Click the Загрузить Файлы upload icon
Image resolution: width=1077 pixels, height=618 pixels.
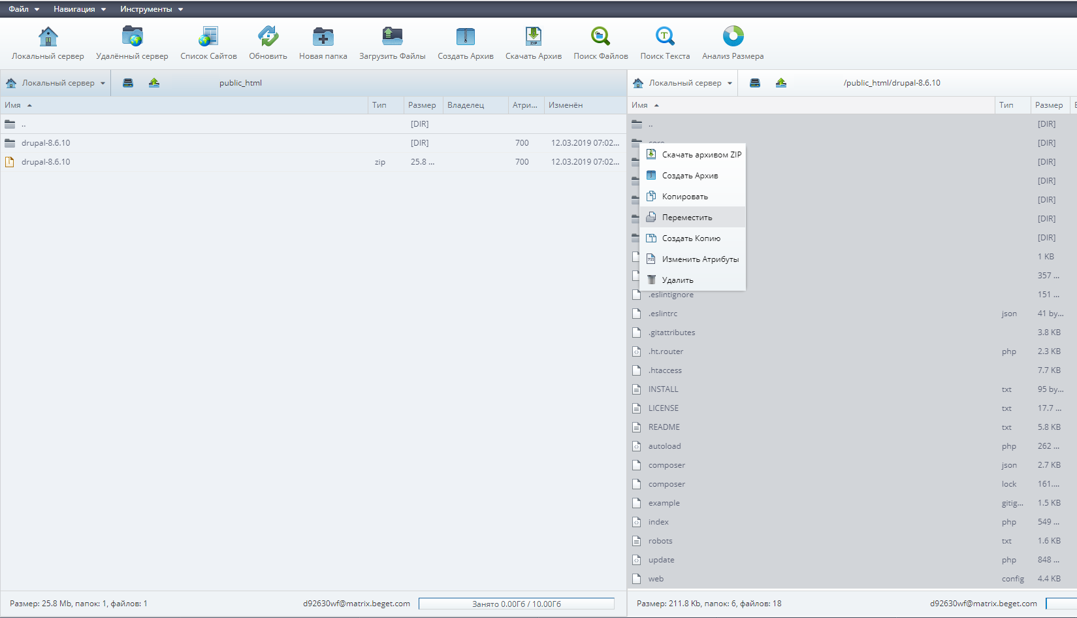coord(392,37)
